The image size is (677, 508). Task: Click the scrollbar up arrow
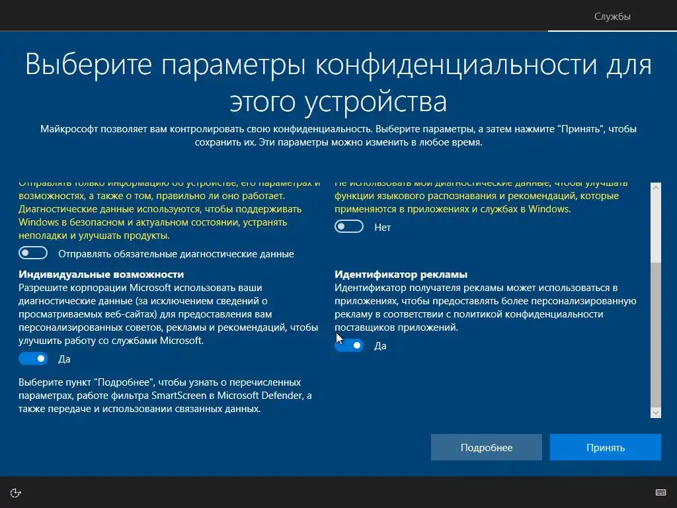tap(655, 188)
